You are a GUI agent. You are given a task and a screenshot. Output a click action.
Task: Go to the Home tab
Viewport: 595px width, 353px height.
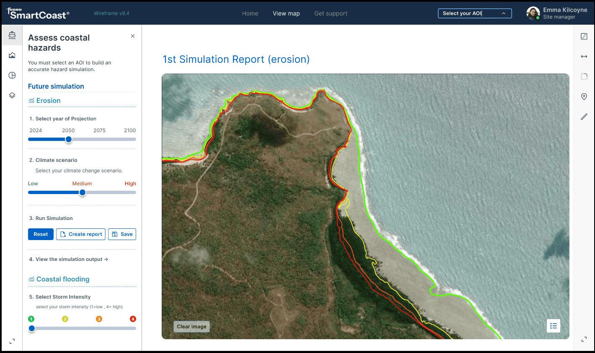pos(250,13)
